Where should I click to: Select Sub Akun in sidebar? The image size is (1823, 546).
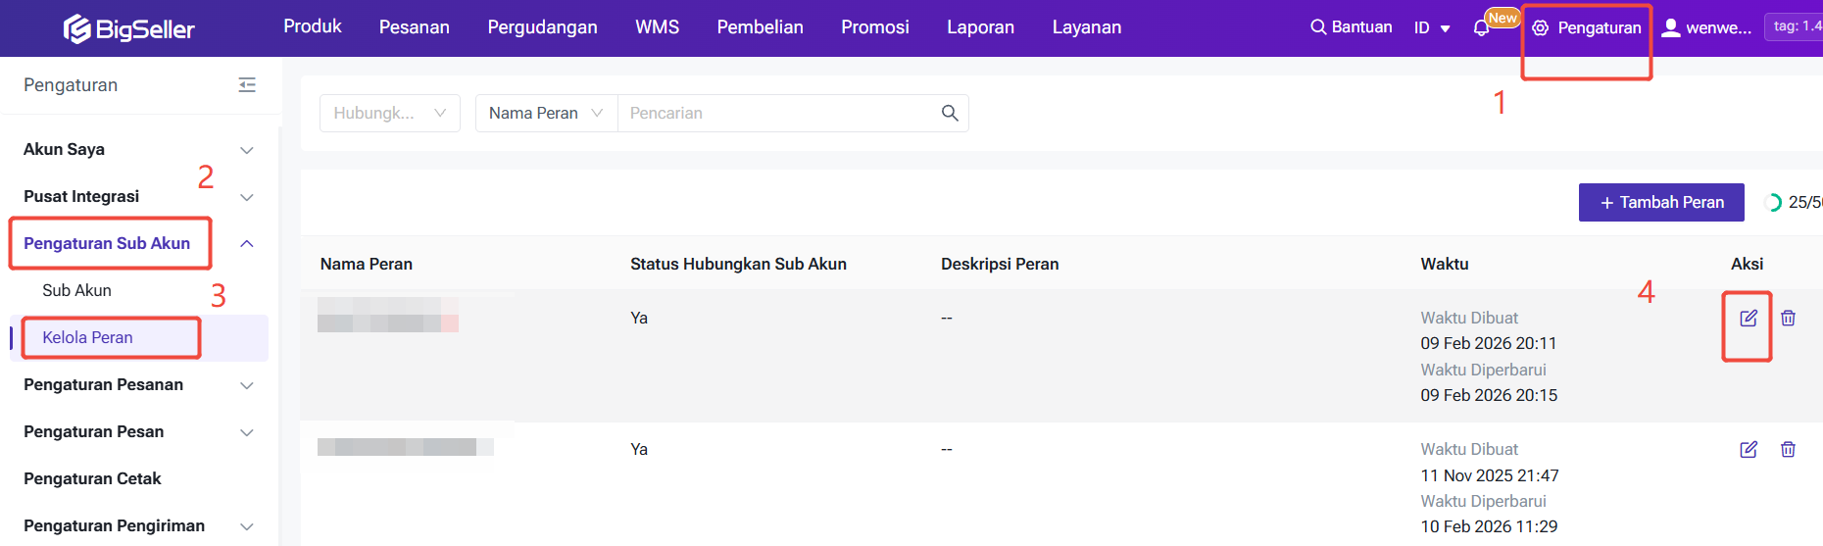point(77,290)
